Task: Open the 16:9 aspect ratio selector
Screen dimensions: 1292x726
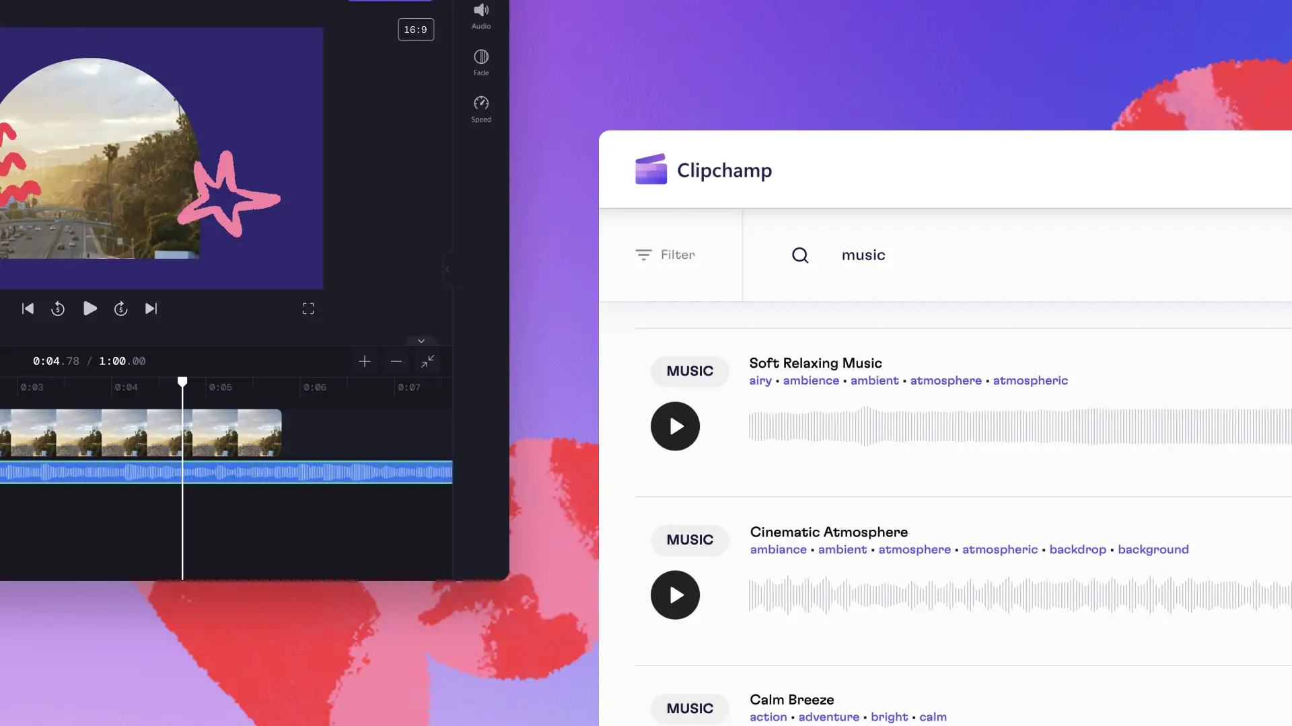Action: pyautogui.click(x=415, y=30)
